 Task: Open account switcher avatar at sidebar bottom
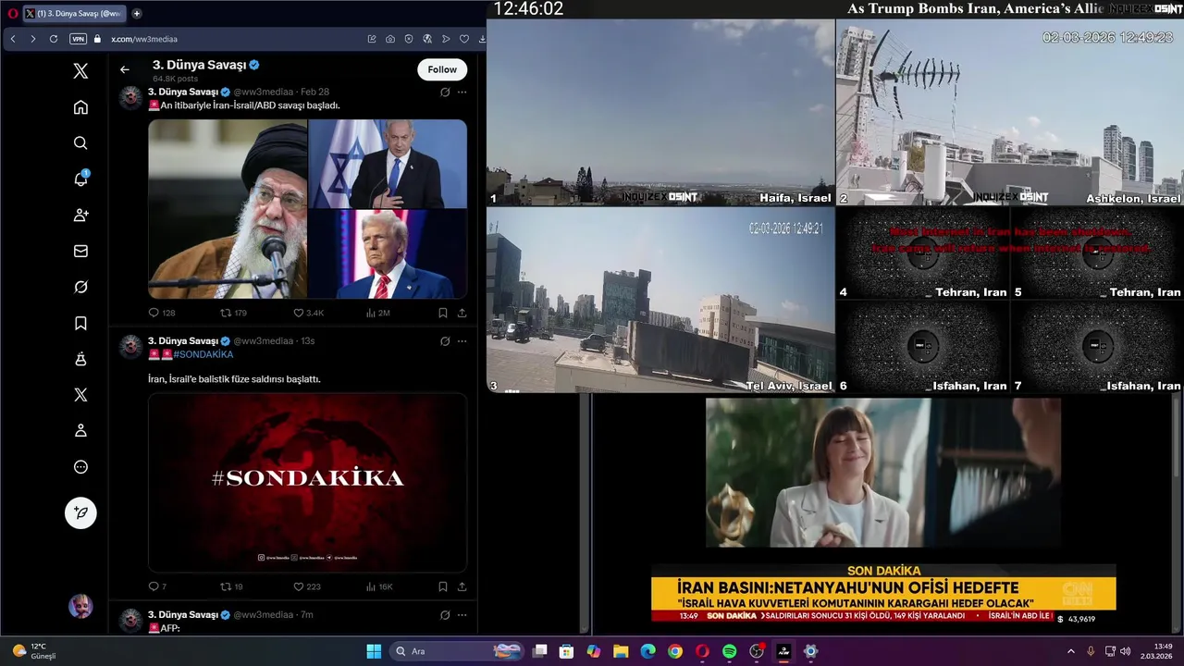pyautogui.click(x=80, y=607)
